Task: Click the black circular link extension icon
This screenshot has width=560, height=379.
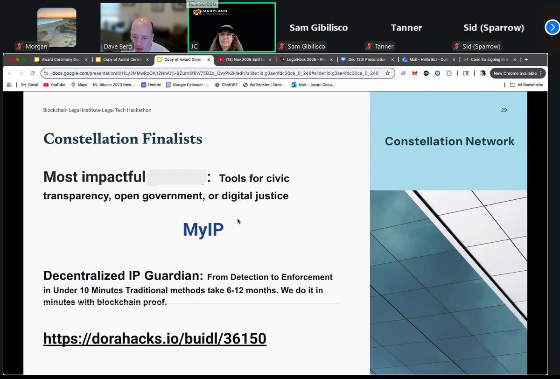Action: tap(426, 73)
